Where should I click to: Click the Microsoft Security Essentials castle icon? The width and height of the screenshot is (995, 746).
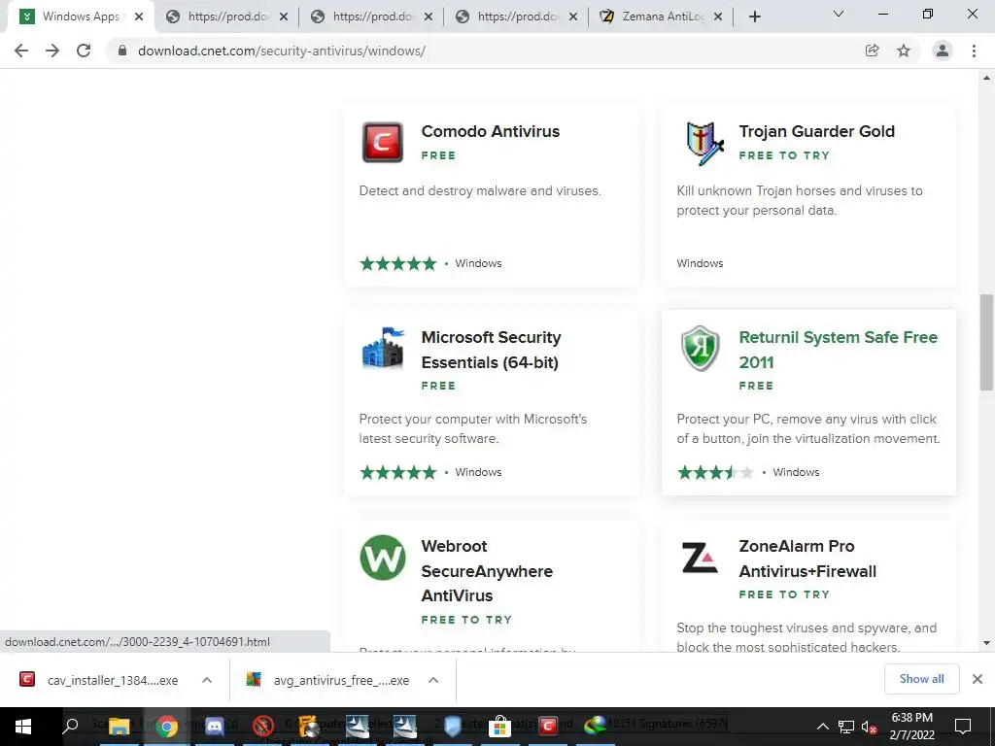pyautogui.click(x=383, y=348)
